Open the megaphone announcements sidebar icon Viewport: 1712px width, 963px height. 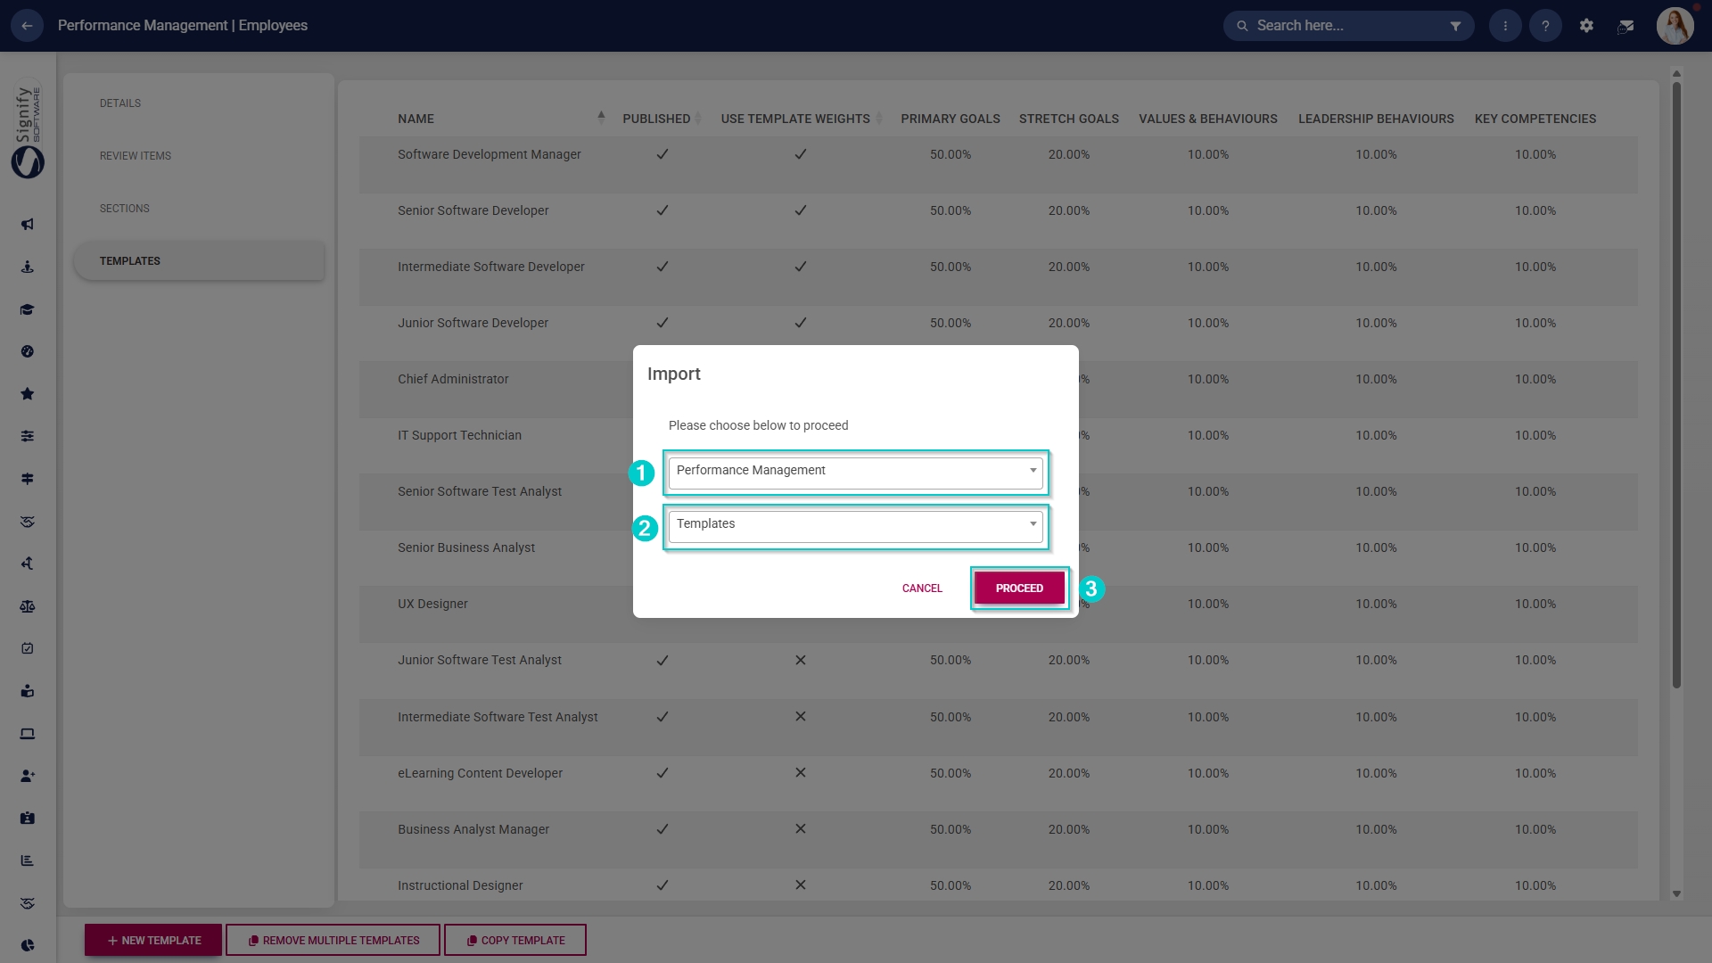(28, 225)
